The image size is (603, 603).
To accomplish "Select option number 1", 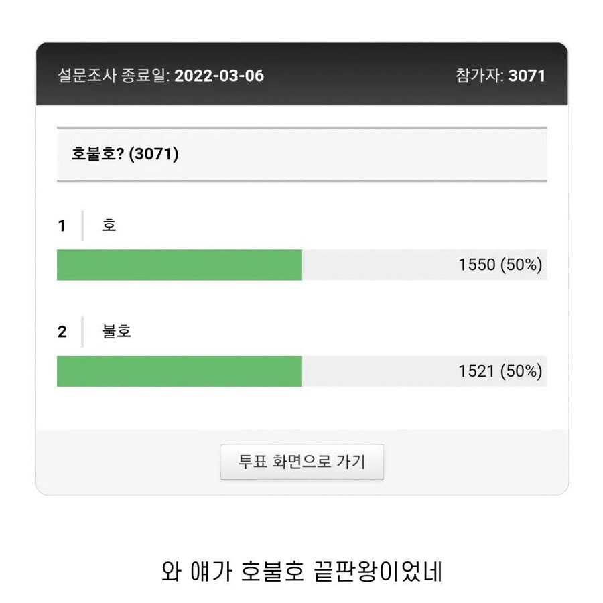I will pos(62,226).
